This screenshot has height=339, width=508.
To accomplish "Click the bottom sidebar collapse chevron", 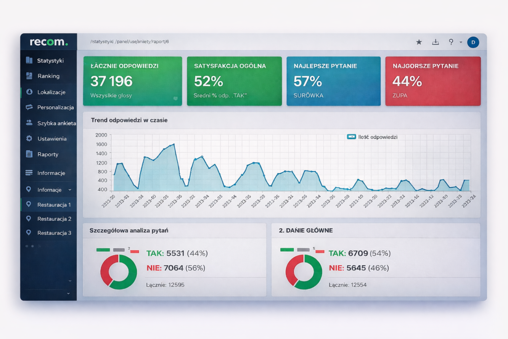I will point(68,294).
